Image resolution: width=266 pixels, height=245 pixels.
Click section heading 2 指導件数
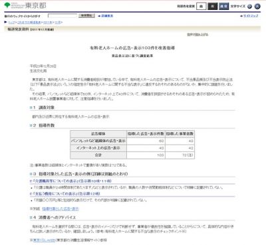[x=44, y=125]
